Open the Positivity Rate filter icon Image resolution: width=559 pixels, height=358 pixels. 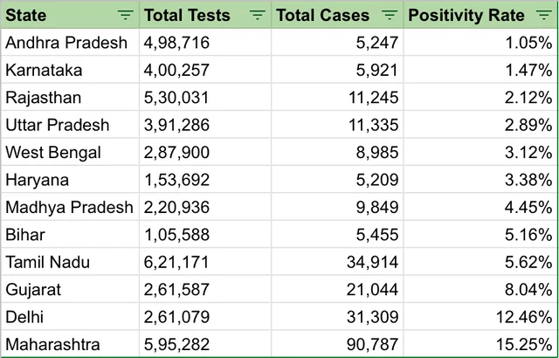544,15
